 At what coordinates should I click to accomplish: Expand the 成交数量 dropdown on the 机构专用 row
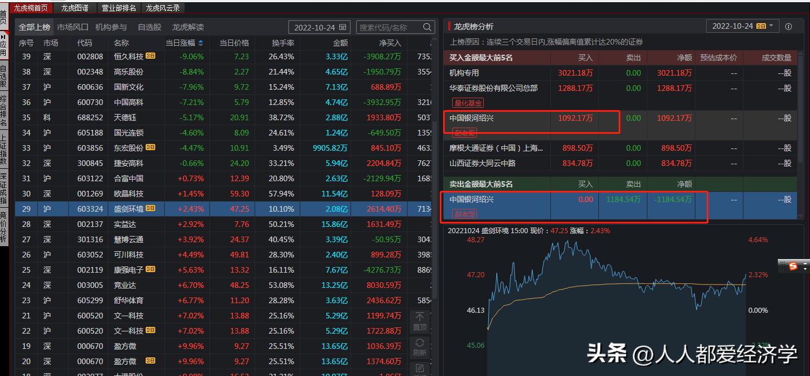pos(784,73)
